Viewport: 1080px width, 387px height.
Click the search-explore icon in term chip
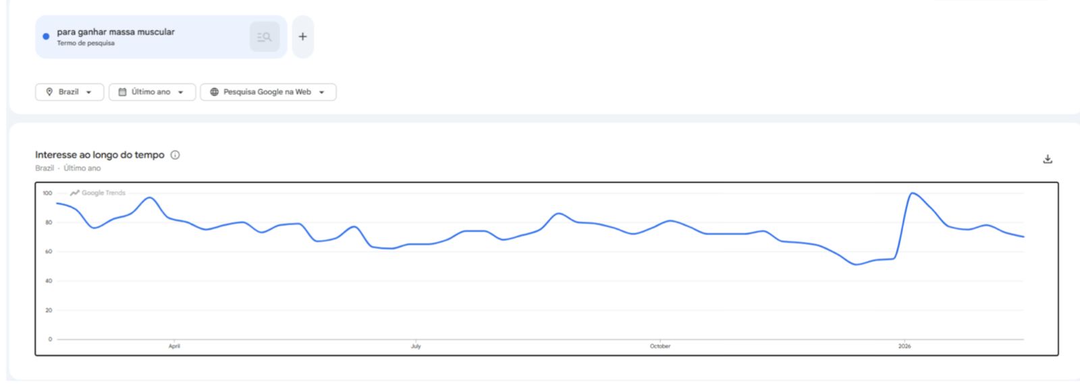click(264, 37)
